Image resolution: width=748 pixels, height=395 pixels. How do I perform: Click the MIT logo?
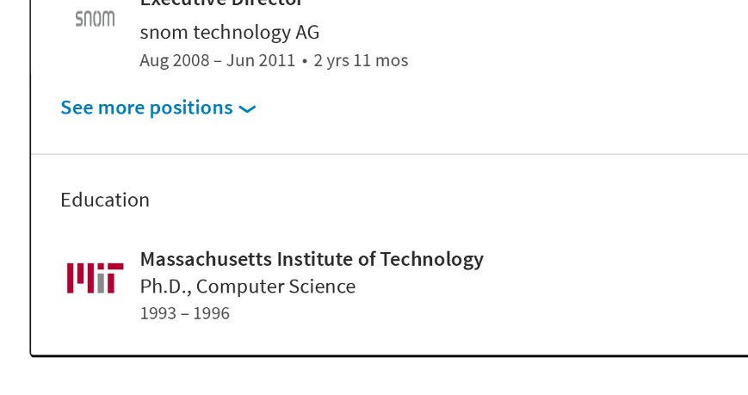pyautogui.click(x=95, y=278)
